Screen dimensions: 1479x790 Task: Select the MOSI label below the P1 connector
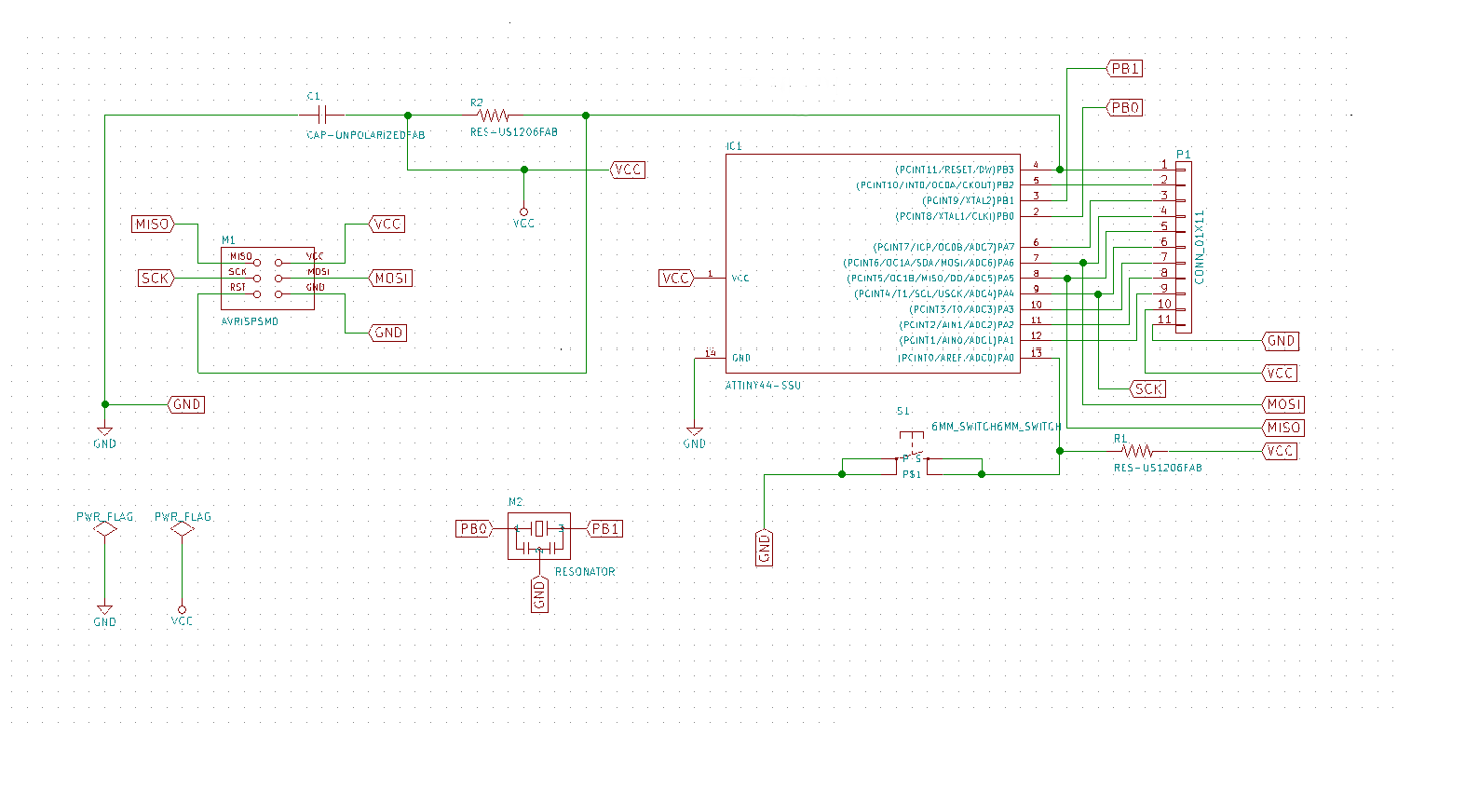(x=1282, y=404)
